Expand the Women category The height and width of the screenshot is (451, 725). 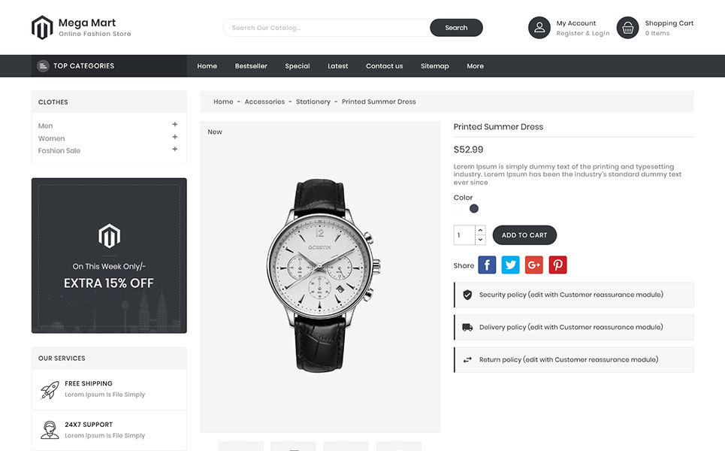(175, 137)
